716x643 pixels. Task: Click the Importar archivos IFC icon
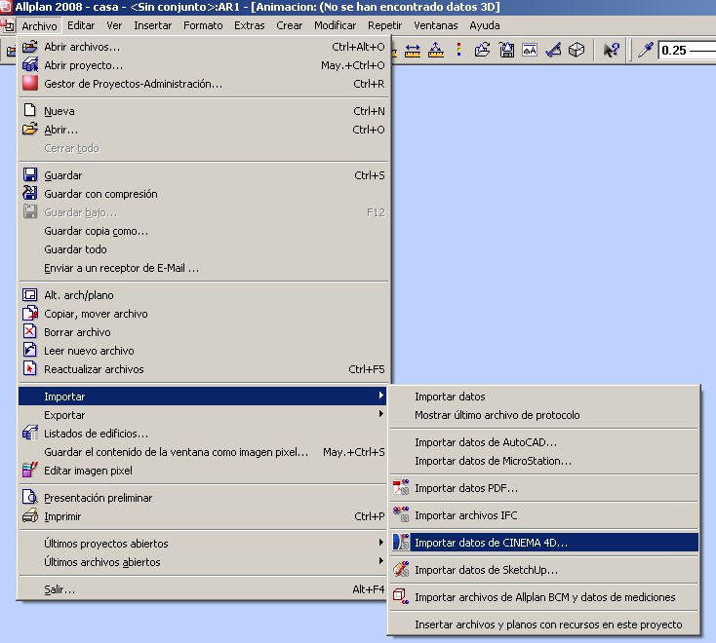(x=400, y=515)
